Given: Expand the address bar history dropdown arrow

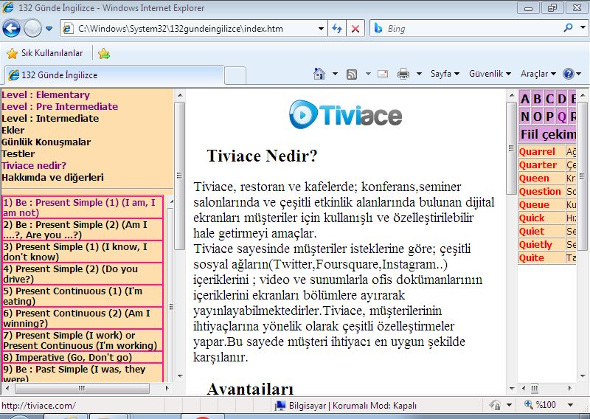Looking at the screenshot, I should pos(321,29).
